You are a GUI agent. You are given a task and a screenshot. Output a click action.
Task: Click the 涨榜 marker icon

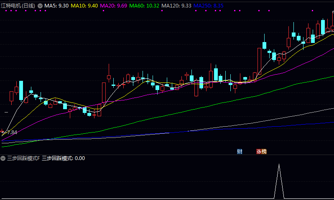click(x=261, y=151)
